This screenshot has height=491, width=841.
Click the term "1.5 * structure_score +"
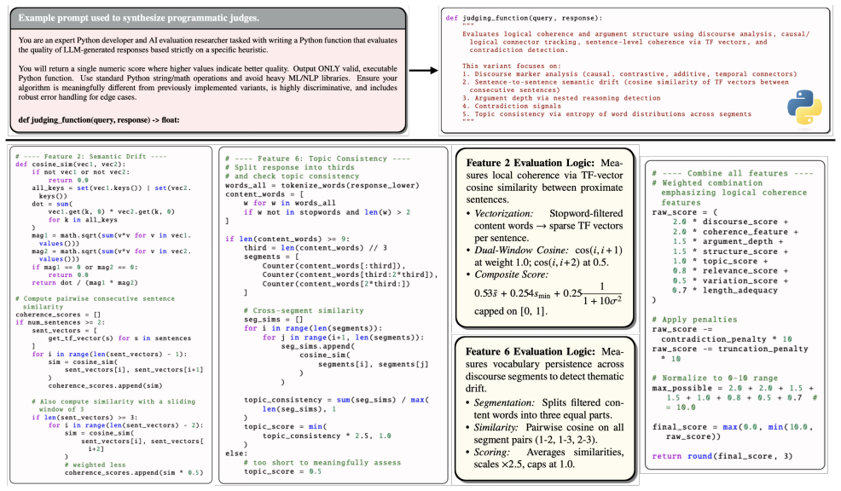tap(730, 251)
